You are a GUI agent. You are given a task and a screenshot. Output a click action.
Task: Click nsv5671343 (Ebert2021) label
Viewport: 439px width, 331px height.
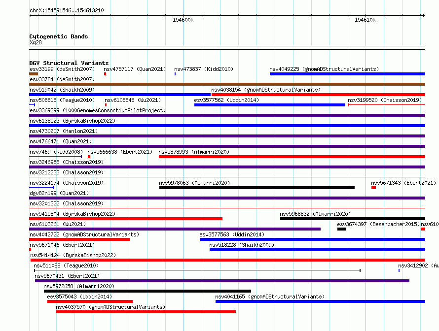pyautogui.click(x=403, y=183)
